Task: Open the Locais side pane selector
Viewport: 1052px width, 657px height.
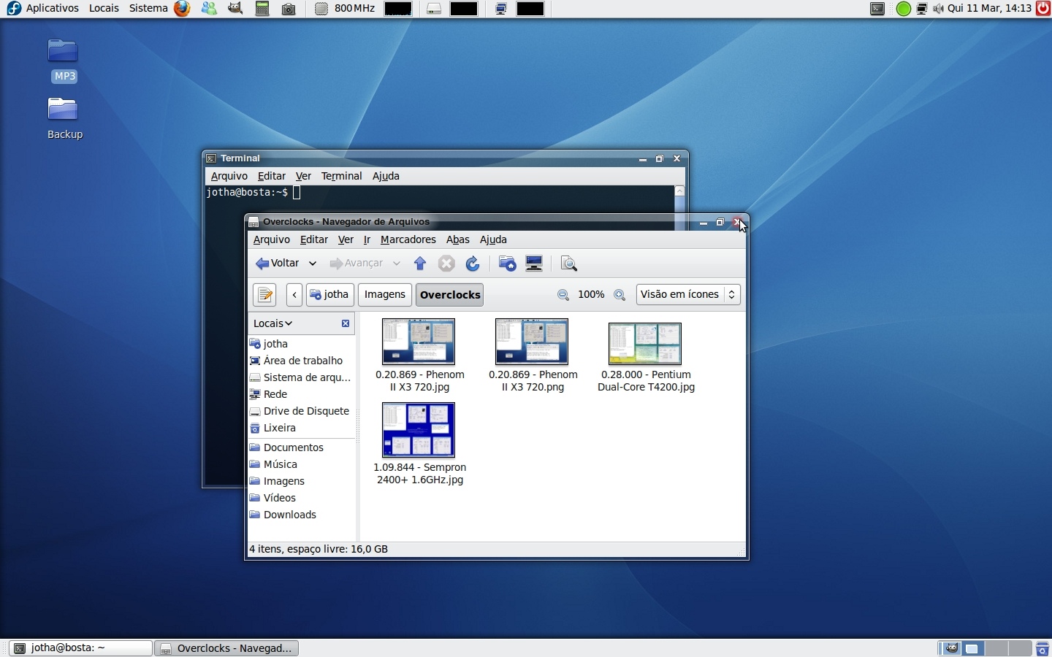Action: (x=273, y=324)
